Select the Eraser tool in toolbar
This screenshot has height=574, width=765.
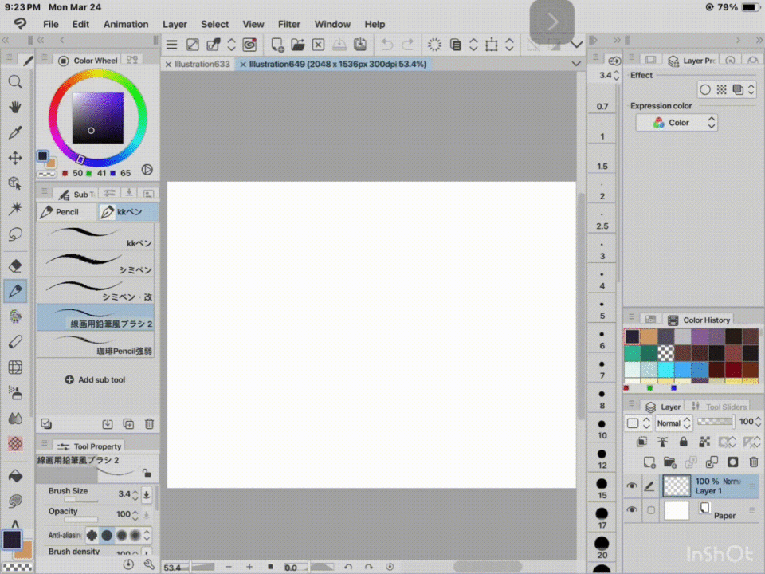point(15,265)
